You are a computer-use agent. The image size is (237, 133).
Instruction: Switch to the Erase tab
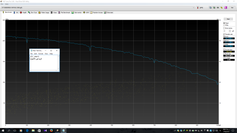(x=54, y=13)
